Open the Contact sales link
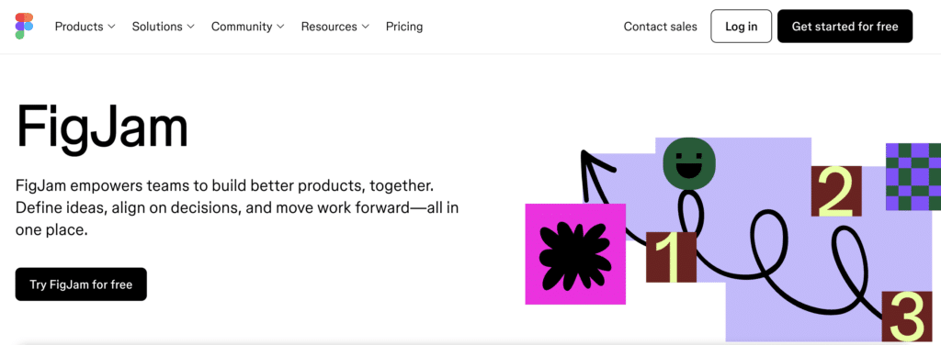Viewport: 941px width, 345px height. pyautogui.click(x=660, y=27)
